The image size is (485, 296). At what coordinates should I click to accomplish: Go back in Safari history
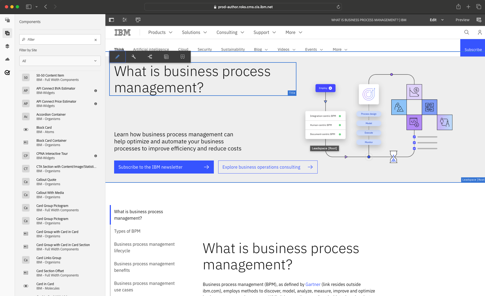tap(46, 7)
